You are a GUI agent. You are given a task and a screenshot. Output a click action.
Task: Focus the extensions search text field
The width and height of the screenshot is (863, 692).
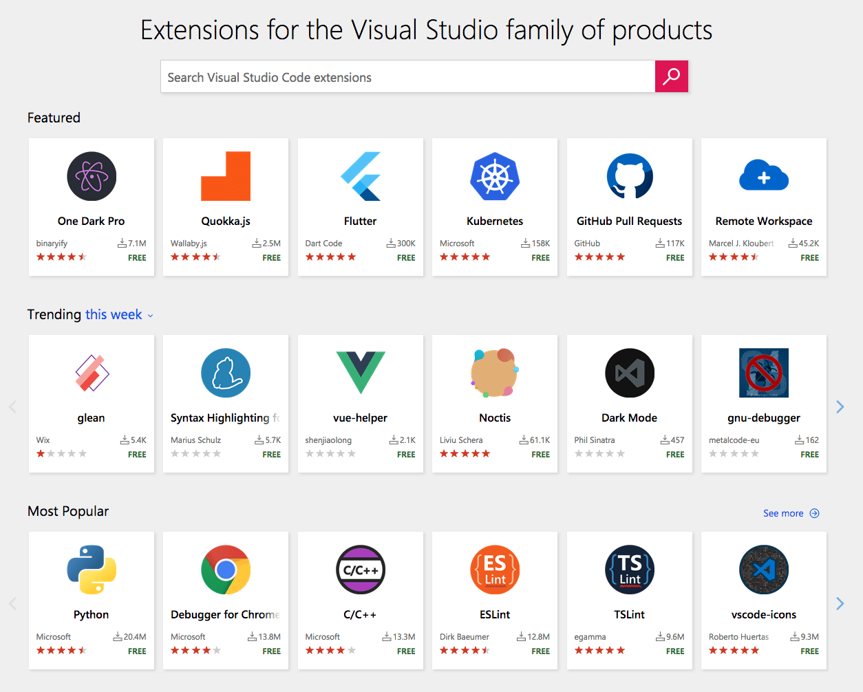pos(407,77)
